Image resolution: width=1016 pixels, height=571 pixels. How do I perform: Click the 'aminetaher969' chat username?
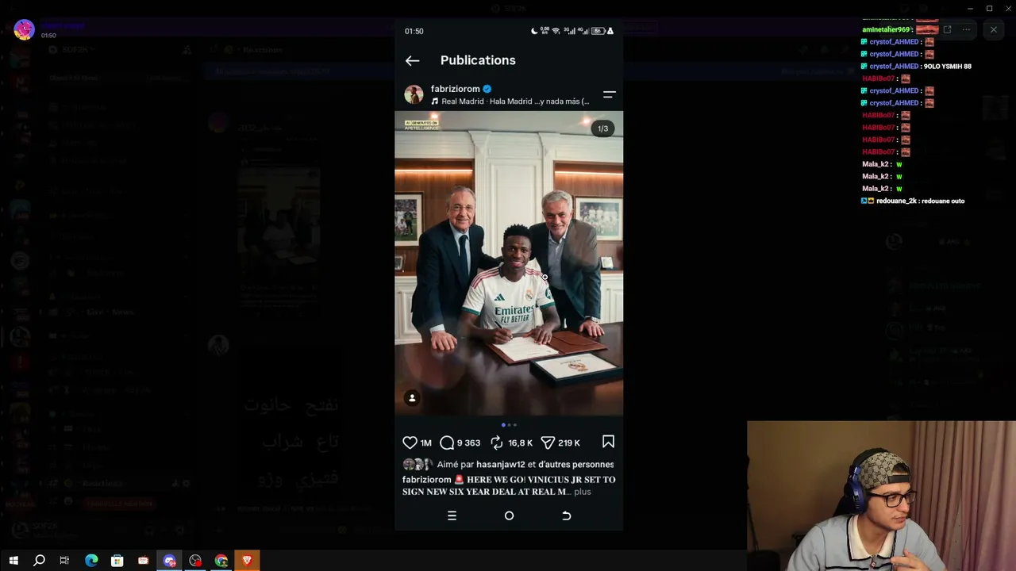click(x=886, y=29)
